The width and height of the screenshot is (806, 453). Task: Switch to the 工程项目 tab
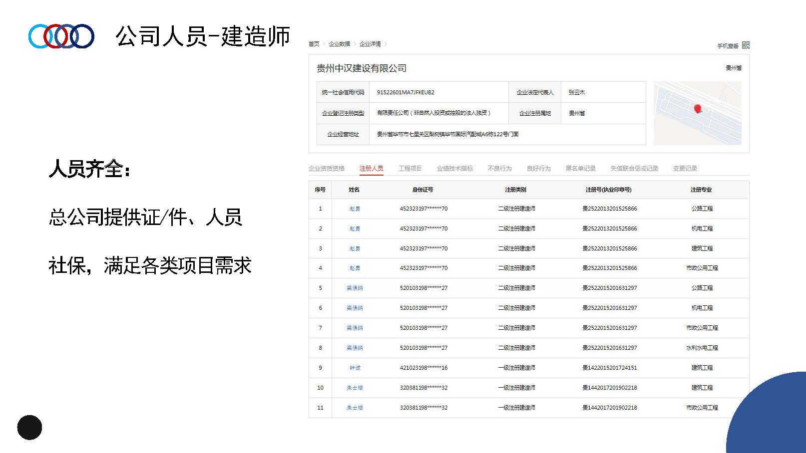[x=410, y=169]
